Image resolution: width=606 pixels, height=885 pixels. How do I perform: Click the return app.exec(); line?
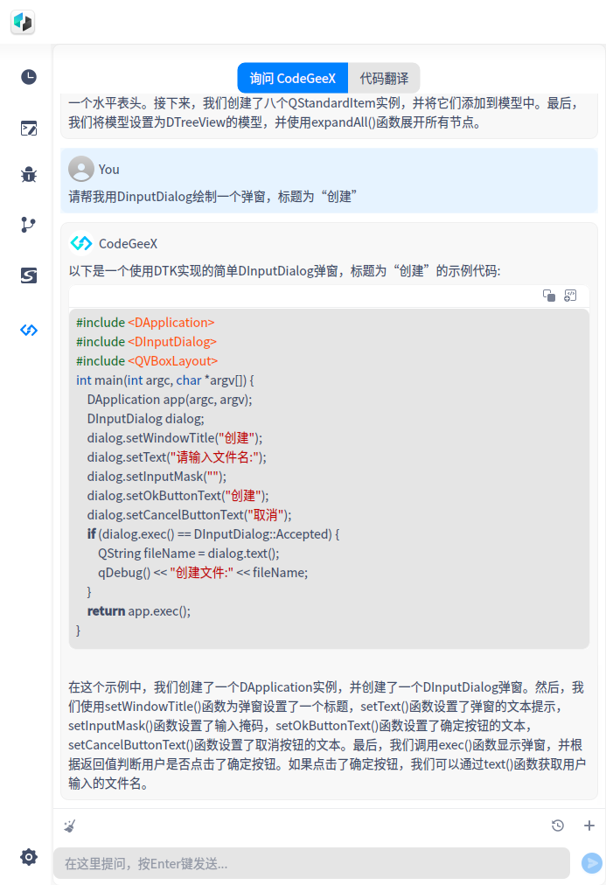coord(139,610)
